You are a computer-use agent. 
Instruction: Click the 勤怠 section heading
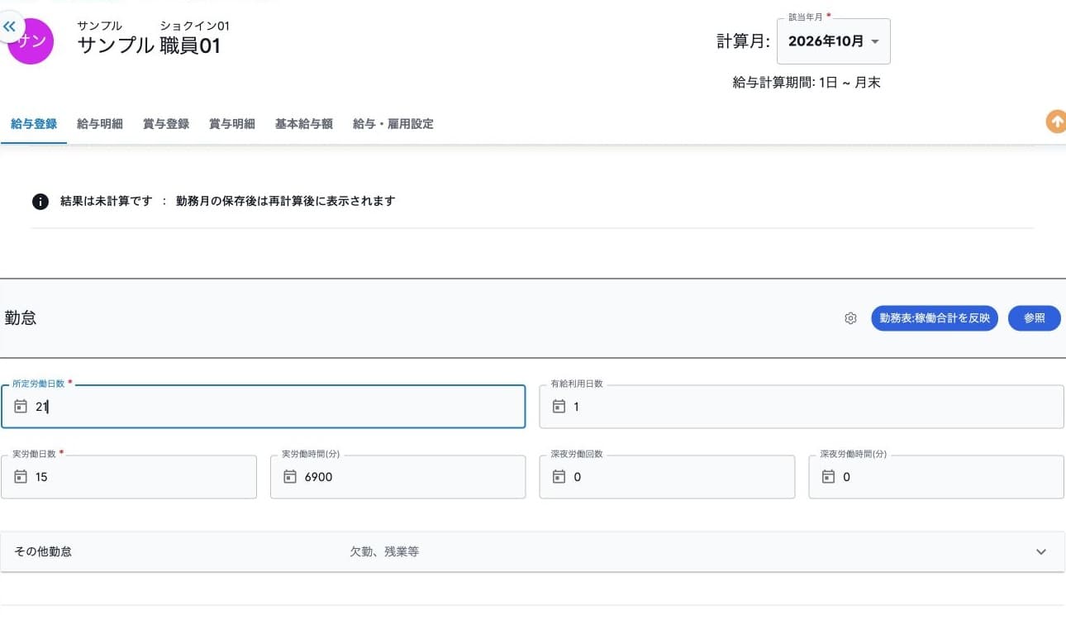coord(21,318)
